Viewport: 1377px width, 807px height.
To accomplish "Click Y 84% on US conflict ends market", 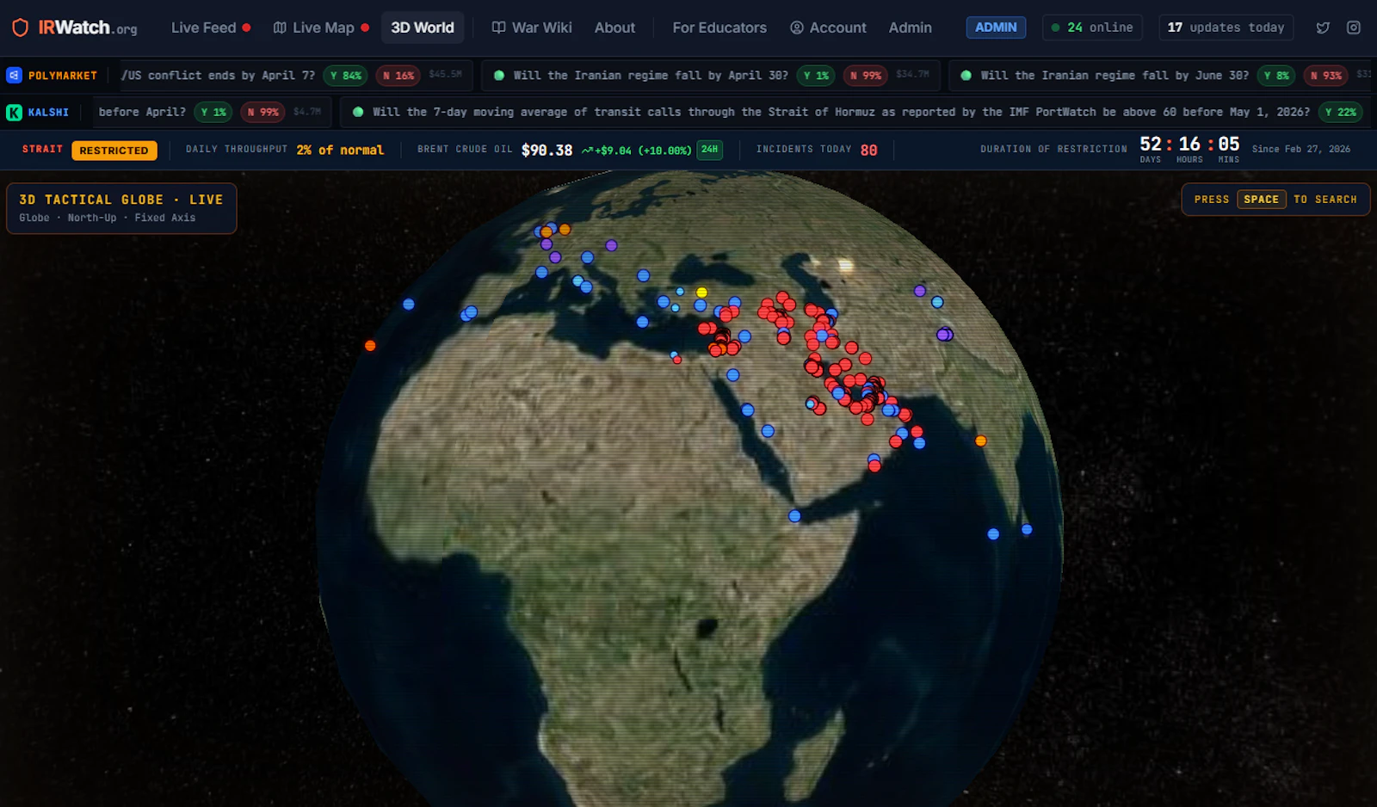I will pyautogui.click(x=346, y=76).
